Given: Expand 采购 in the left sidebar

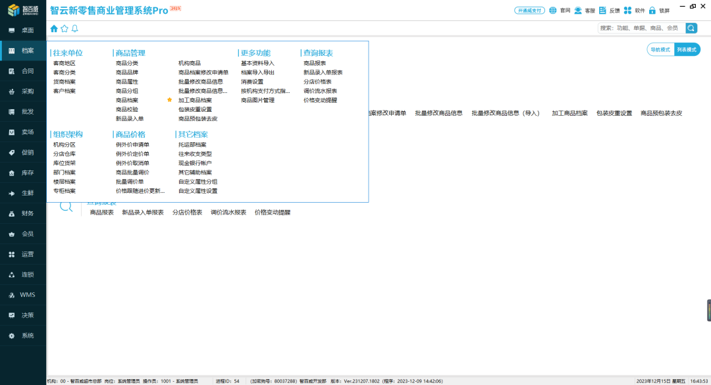Looking at the screenshot, I should [x=23, y=91].
